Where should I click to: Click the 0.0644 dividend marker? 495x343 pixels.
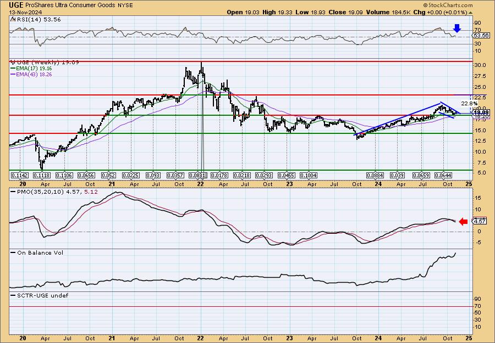443,175
